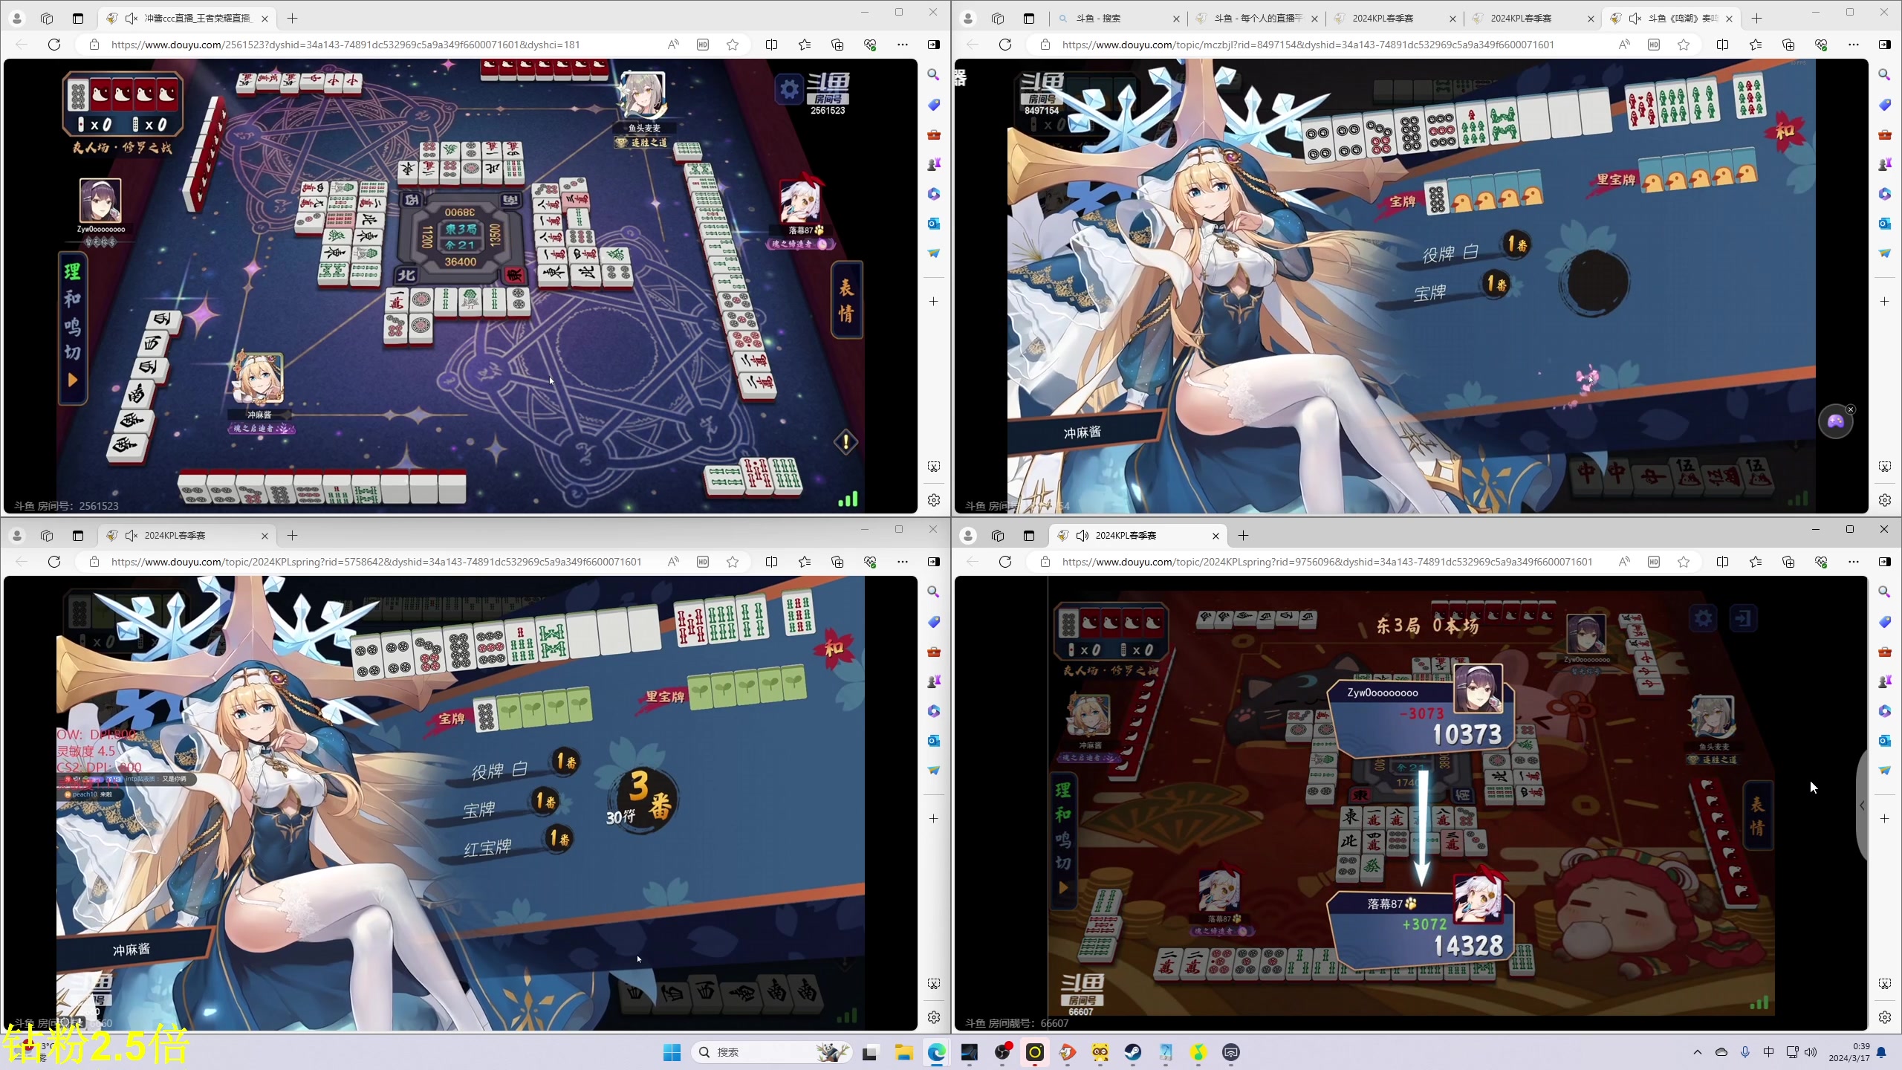Open the game settings gear in bottom-right stream
Screen dimensions: 1902x1070
[x=1703, y=618]
